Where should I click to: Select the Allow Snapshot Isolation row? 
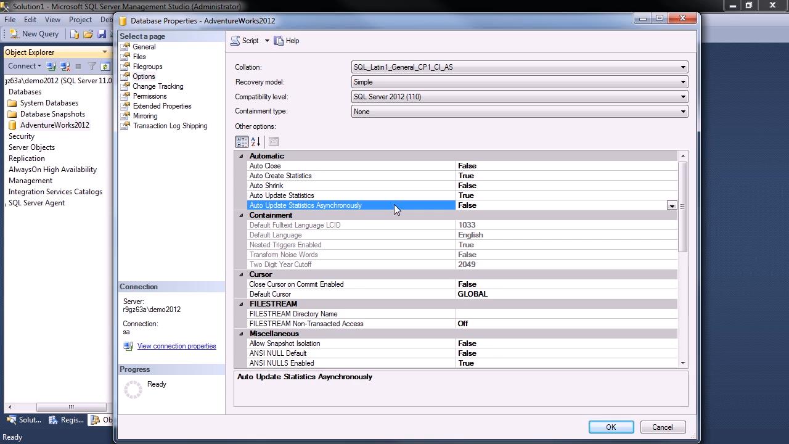click(x=462, y=343)
